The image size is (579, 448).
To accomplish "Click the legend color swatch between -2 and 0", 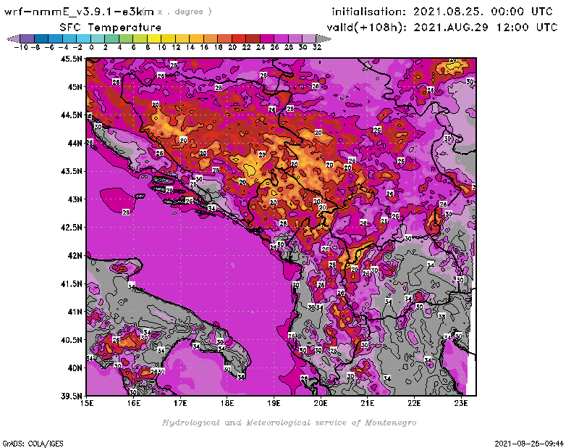I will [83, 38].
